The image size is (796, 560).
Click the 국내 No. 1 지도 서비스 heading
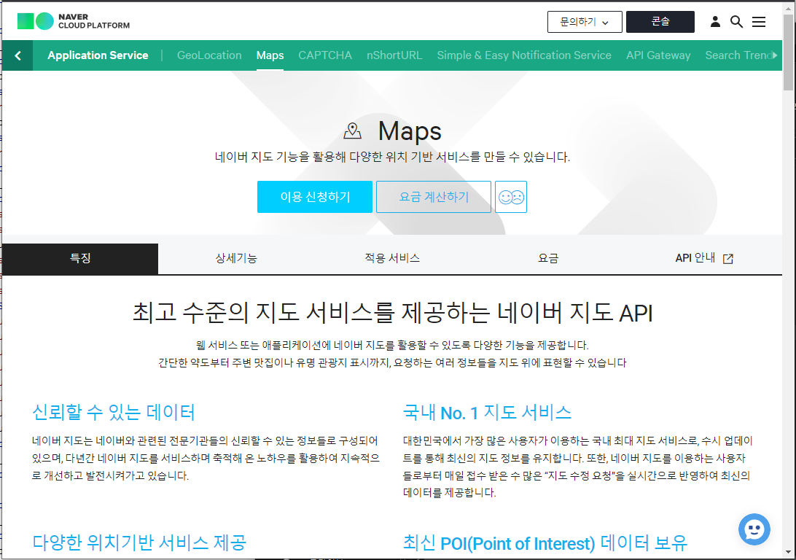488,412
